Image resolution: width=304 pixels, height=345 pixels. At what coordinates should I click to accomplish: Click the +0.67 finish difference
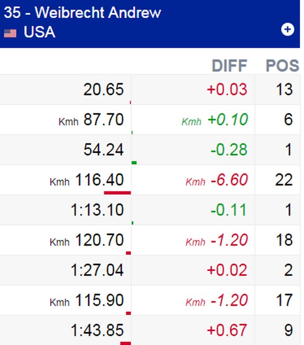tap(227, 330)
